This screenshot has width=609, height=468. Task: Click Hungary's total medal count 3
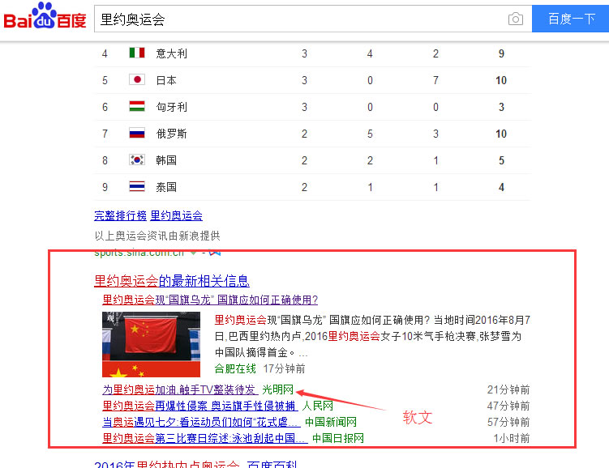coord(501,107)
